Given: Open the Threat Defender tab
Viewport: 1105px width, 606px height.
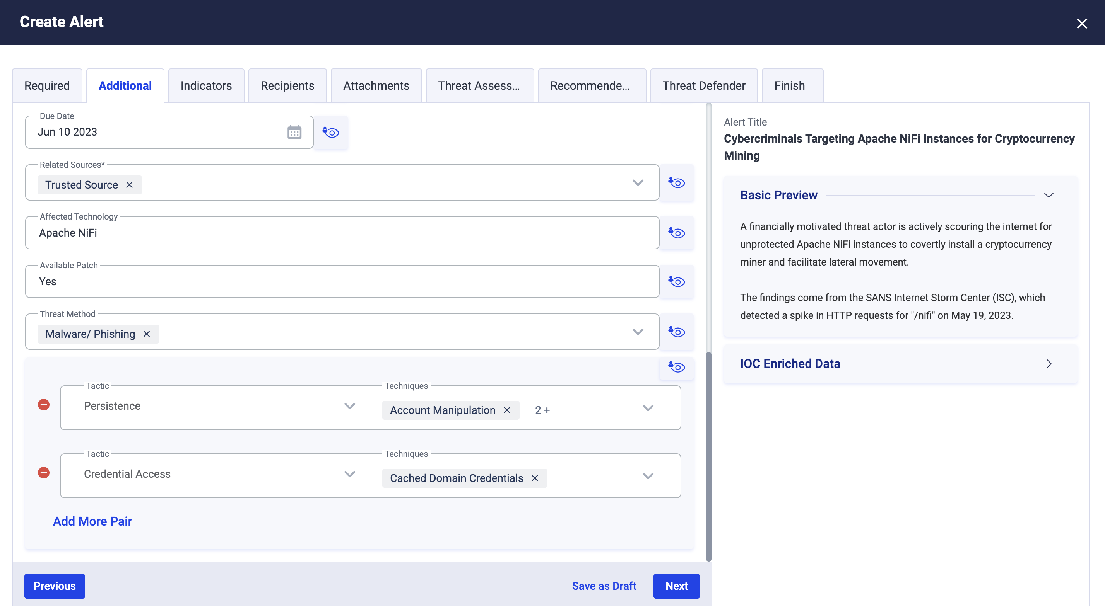Looking at the screenshot, I should tap(703, 86).
